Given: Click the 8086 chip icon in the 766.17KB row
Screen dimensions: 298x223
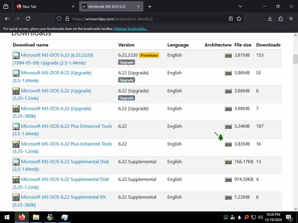Looking at the screenshot, I should [228, 162].
